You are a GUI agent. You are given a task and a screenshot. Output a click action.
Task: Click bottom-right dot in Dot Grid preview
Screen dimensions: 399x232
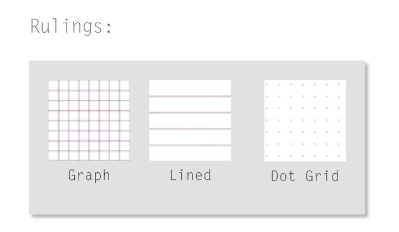tap(339, 156)
